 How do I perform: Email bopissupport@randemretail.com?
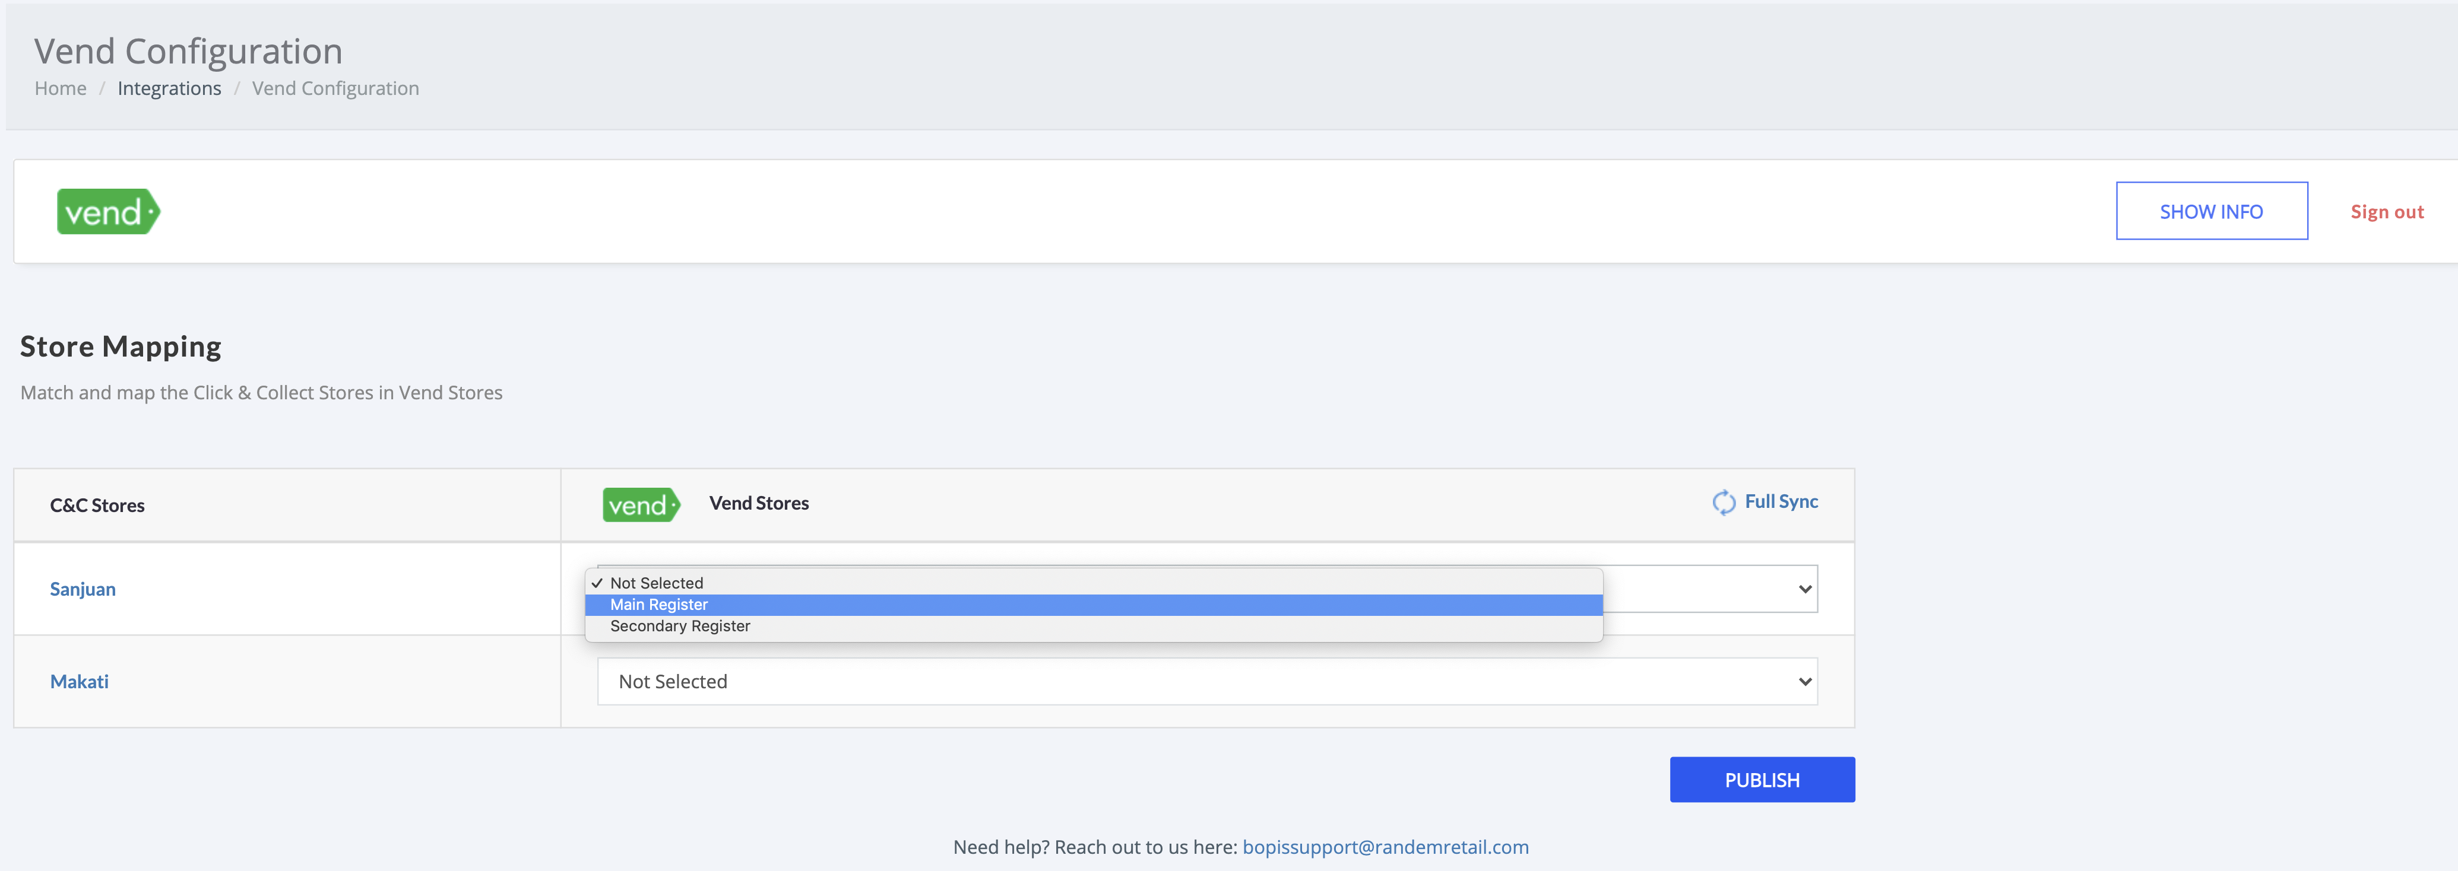coord(1385,846)
